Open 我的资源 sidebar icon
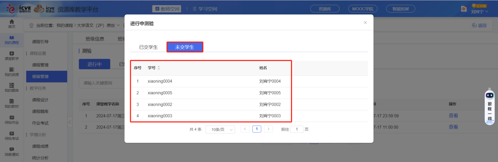The height and width of the screenshot is (162, 498). [12, 72]
